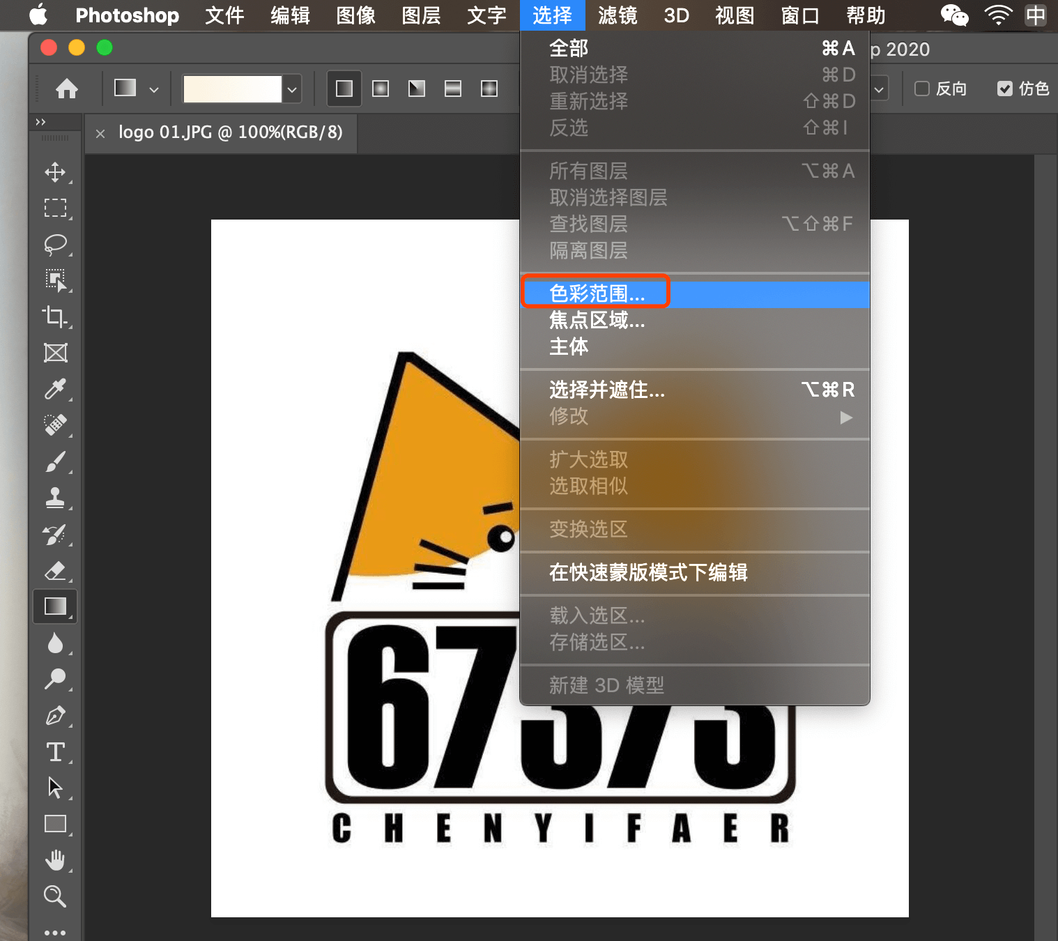The height and width of the screenshot is (941, 1058).
Task: Select the Object Selection tool
Action: click(55, 280)
